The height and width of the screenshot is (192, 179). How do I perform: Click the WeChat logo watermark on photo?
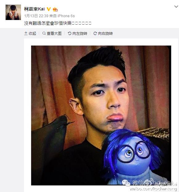(x=126, y=183)
